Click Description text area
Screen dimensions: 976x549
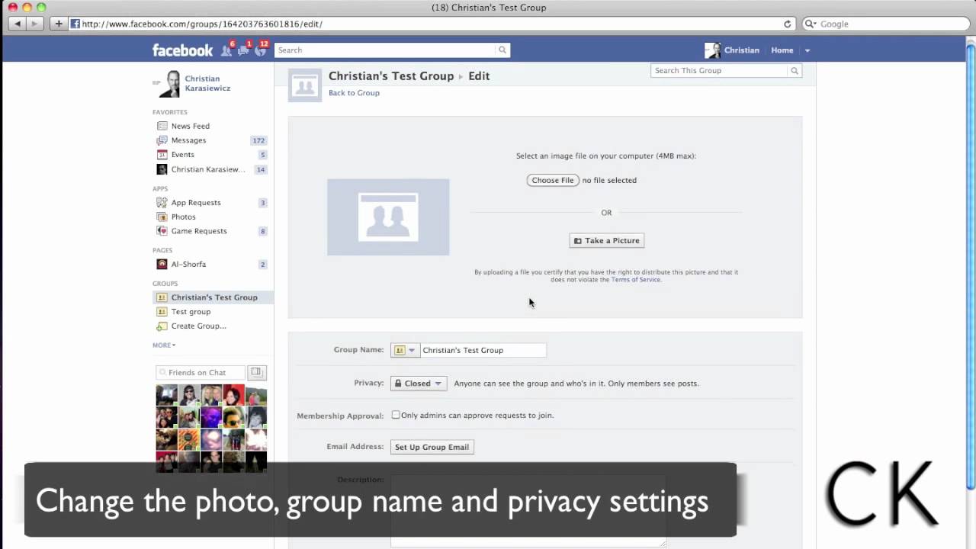pos(528,511)
